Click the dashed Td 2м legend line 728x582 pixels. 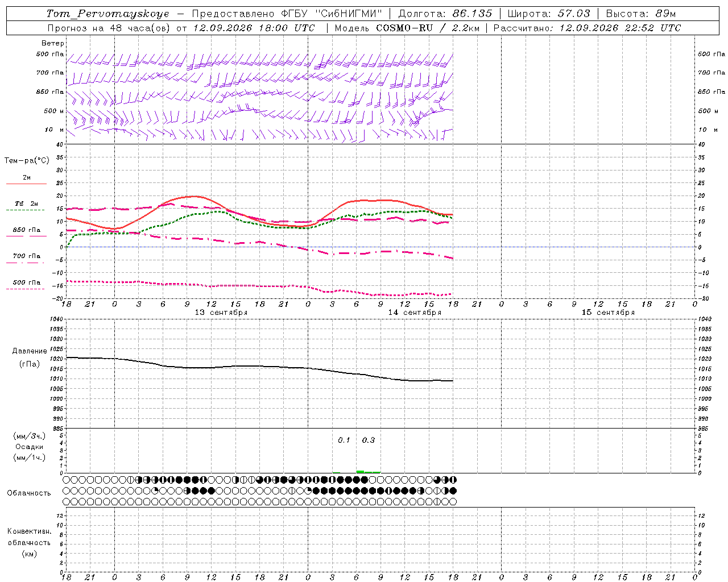(25, 210)
